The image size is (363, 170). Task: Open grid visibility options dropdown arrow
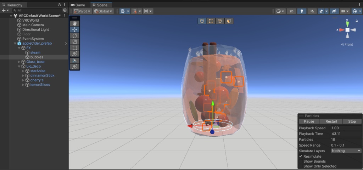coord(128,11)
